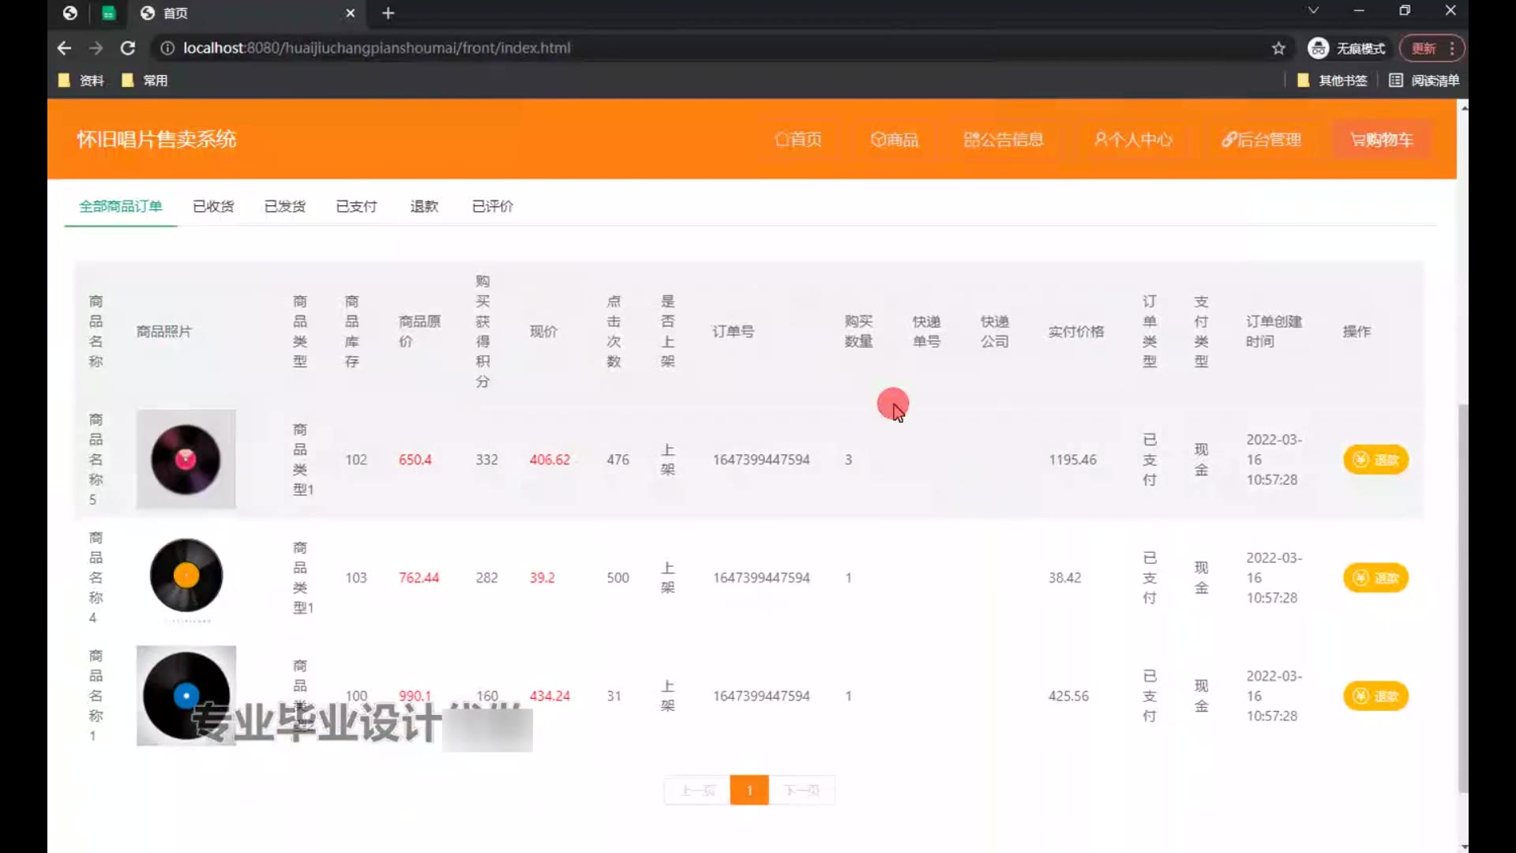1516x853 pixels.
Task: Reload the page with refresh icon
Action: tap(127, 48)
